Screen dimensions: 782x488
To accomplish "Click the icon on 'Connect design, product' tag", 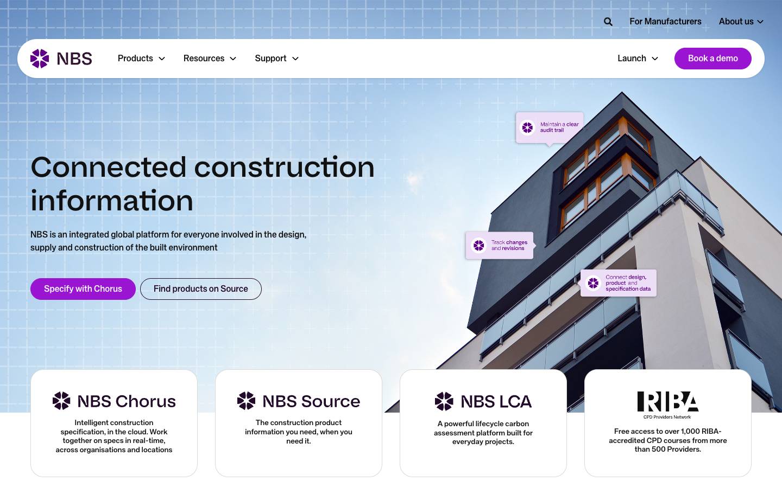I will 593,283.
